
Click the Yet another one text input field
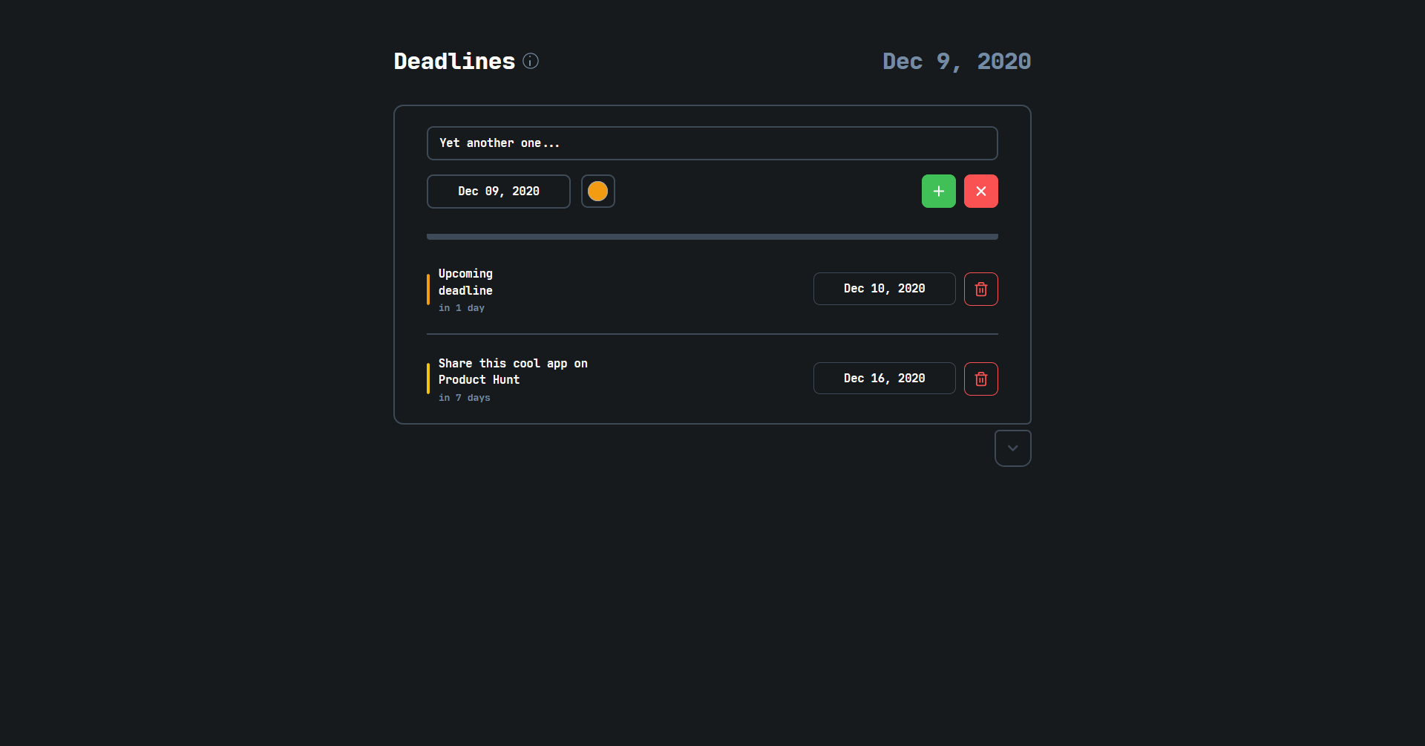[712, 143]
